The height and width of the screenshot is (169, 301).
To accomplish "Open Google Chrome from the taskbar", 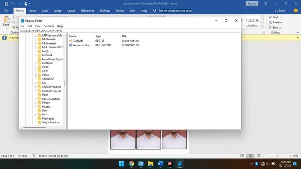I will pyautogui.click(x=131, y=164).
